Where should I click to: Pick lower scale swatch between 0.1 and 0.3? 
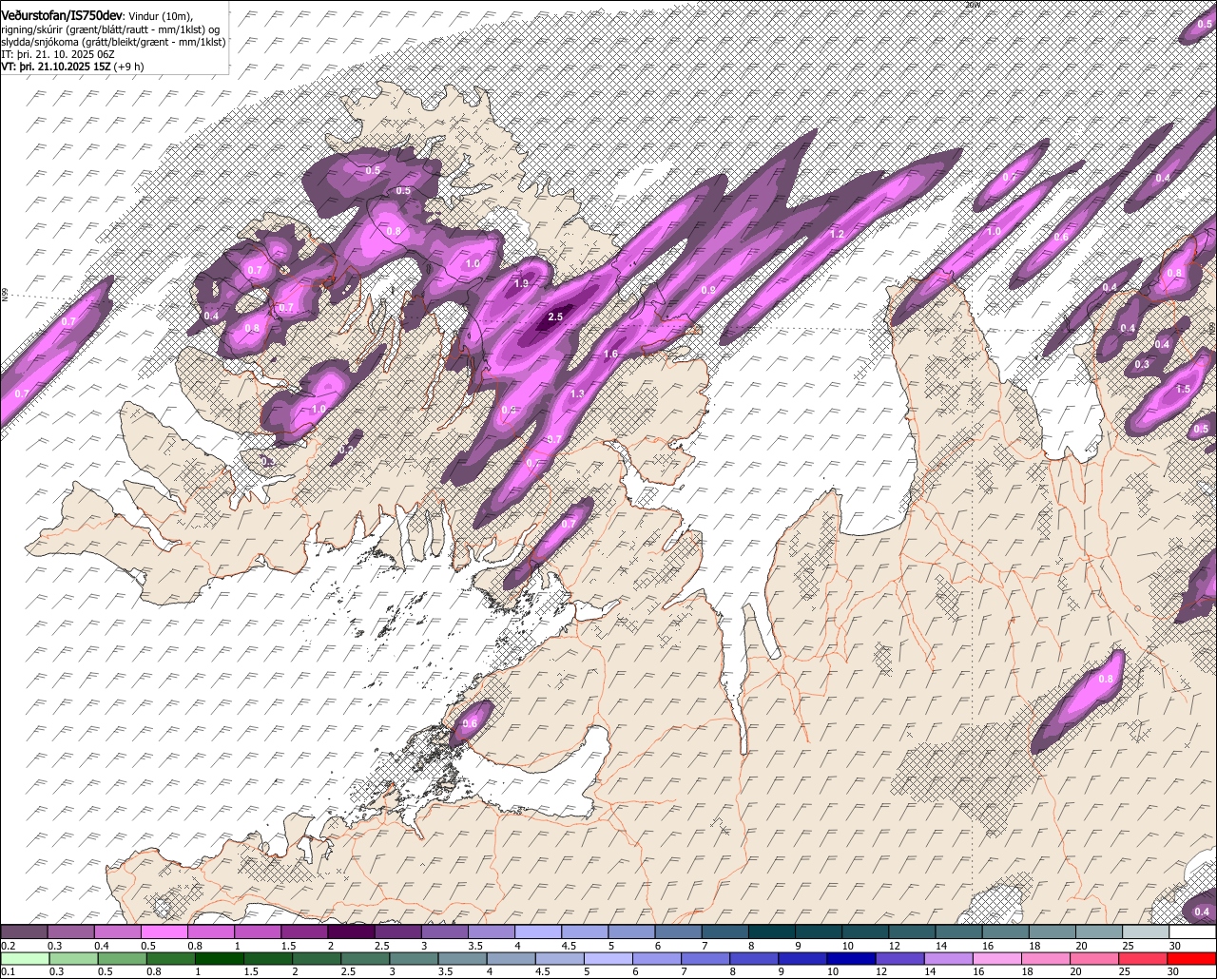[x=26, y=958]
